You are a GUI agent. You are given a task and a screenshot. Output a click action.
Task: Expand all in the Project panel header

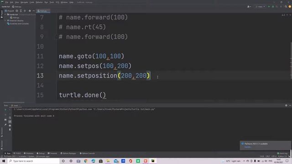[21, 11]
